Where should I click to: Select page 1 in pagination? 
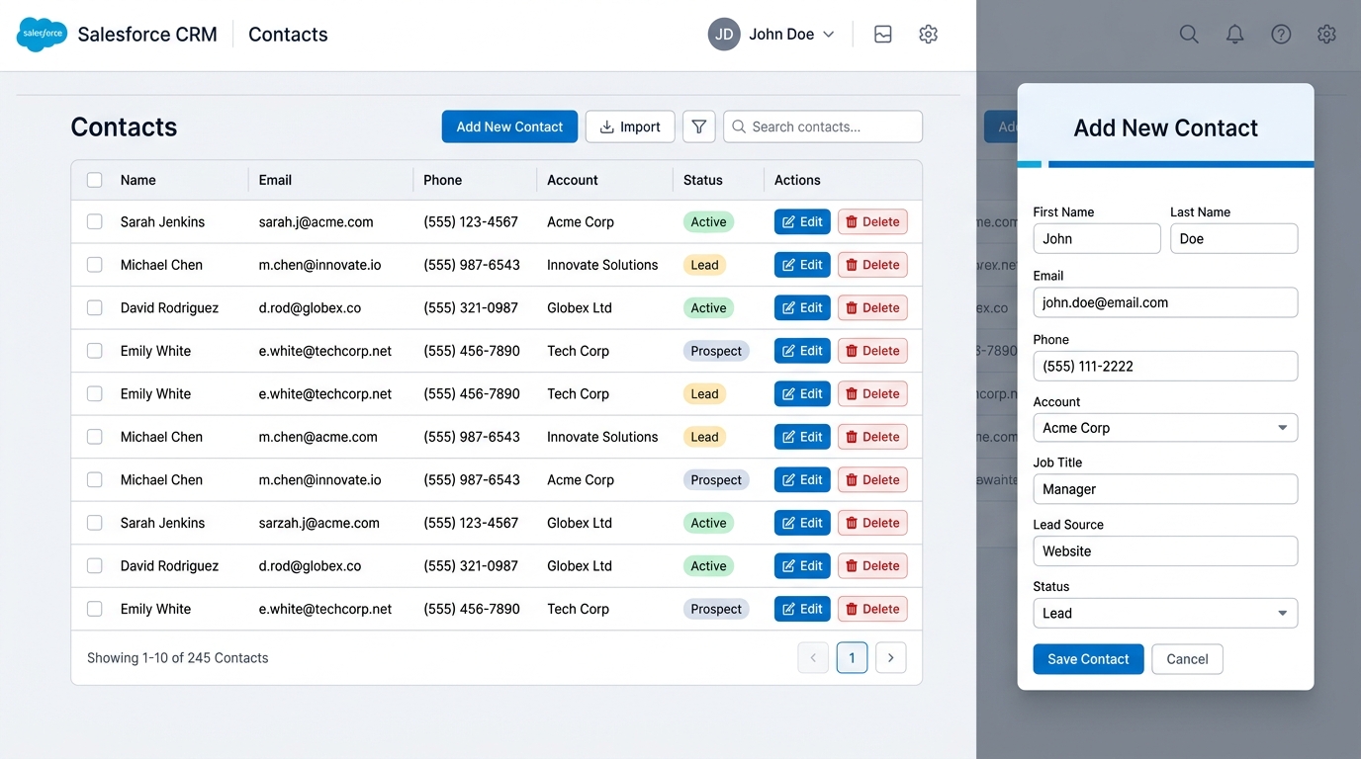(852, 657)
